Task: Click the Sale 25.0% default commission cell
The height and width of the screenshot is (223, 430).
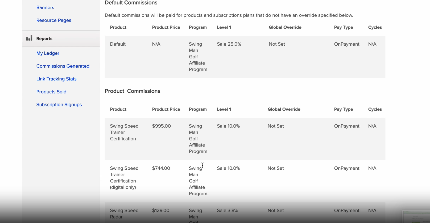Action: (229, 44)
